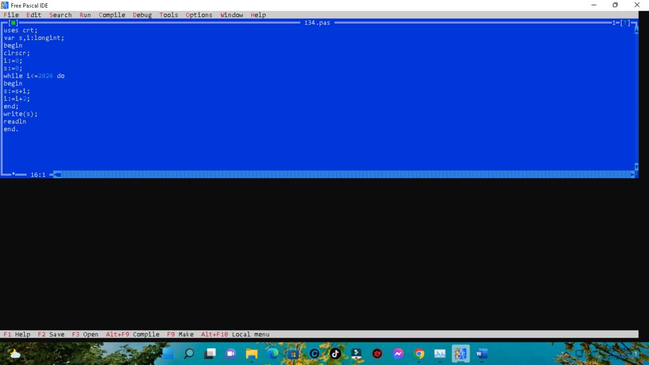This screenshot has height=365, width=649.
Task: Open the blue circular C app on taskbar
Action: [314, 354]
